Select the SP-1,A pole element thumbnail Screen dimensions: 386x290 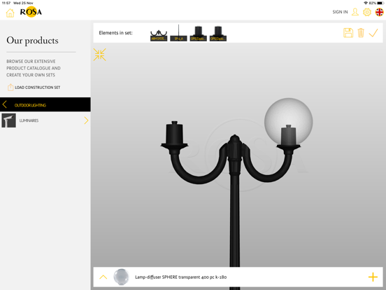coord(178,33)
